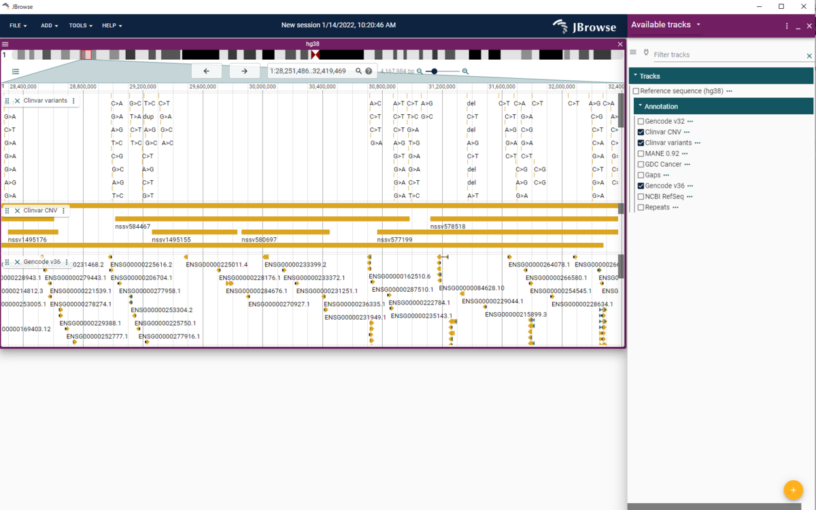Screen dimensions: 816x510
Task: Open the ADD menu
Action: coord(49,26)
